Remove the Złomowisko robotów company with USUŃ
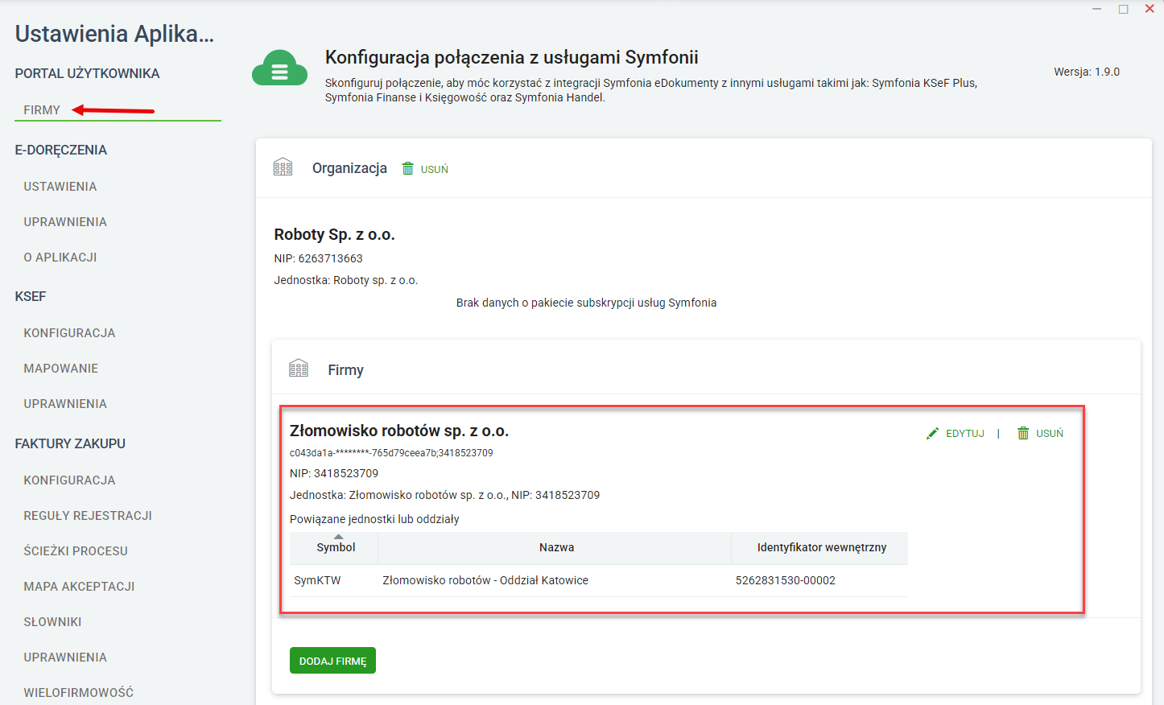The width and height of the screenshot is (1164, 705). pyautogui.click(x=1040, y=434)
